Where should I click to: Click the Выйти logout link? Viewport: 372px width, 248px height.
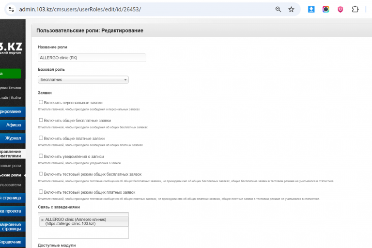click(16, 97)
